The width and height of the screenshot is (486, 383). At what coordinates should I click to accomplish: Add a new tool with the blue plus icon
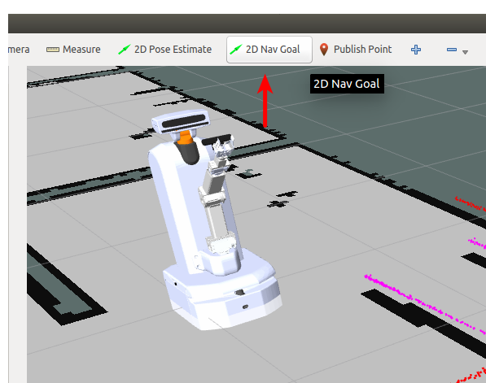point(416,50)
